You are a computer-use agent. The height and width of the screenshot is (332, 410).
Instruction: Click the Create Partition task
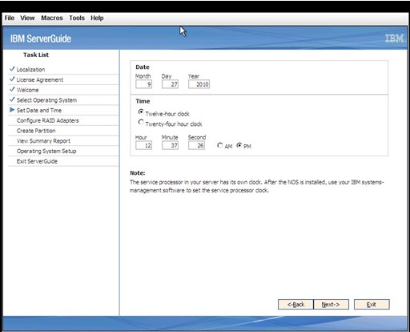tap(36, 131)
